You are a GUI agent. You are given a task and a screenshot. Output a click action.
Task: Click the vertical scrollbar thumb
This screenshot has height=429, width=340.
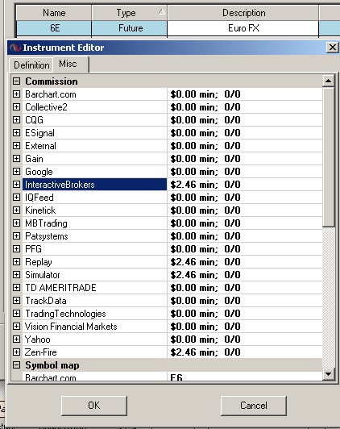point(328,156)
